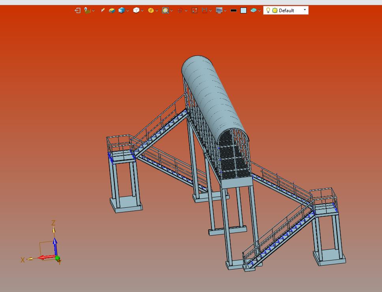Expand the monitor icon dropdown arrow

click(225, 11)
